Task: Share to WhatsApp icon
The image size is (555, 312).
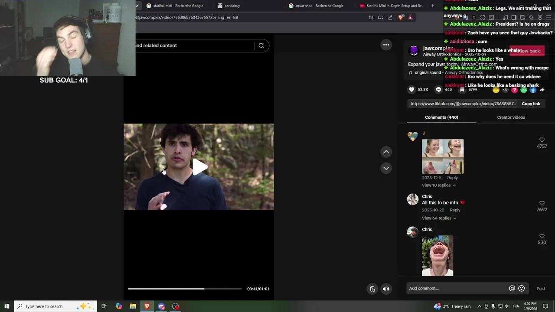Action: click(524, 90)
